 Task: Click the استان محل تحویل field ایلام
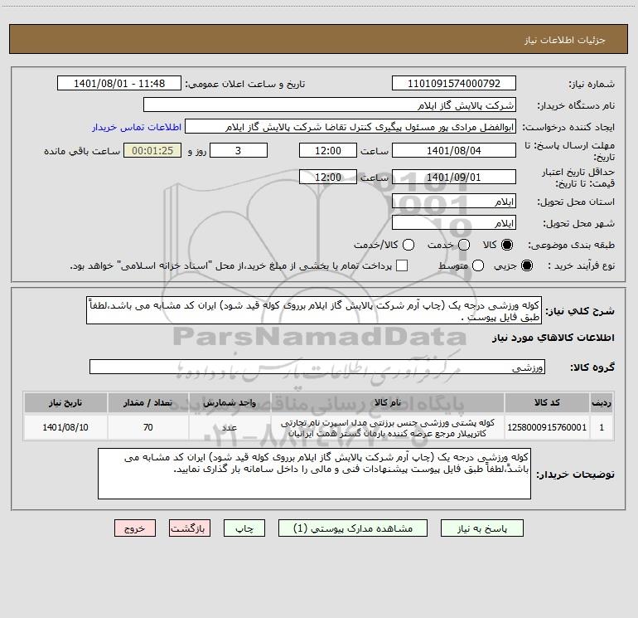click(x=454, y=202)
